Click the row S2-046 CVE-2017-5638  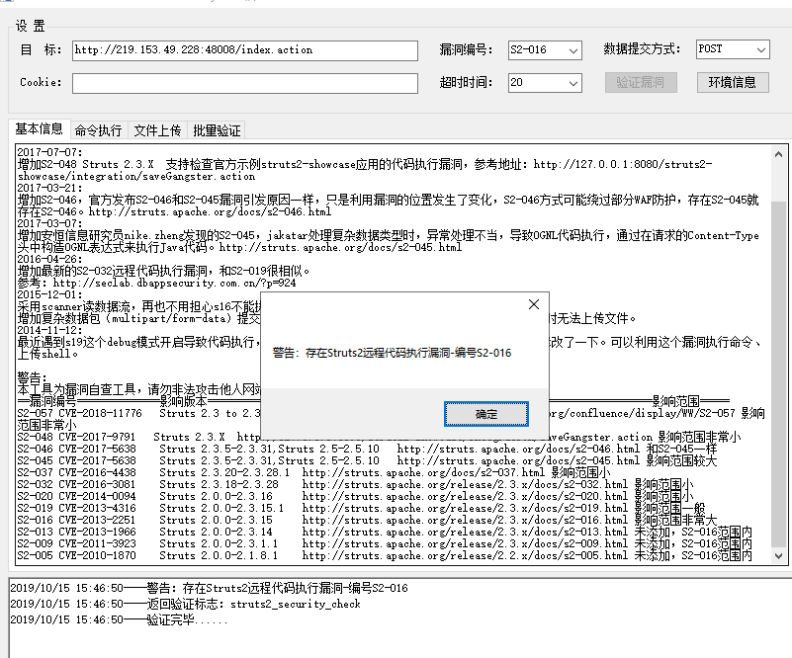tap(367, 449)
